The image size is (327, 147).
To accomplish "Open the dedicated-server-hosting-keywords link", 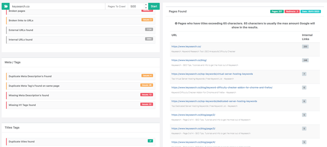I will (214, 101).
